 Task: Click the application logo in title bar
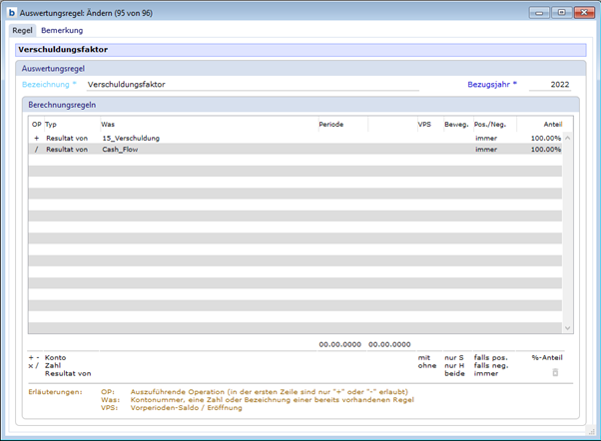(11, 12)
